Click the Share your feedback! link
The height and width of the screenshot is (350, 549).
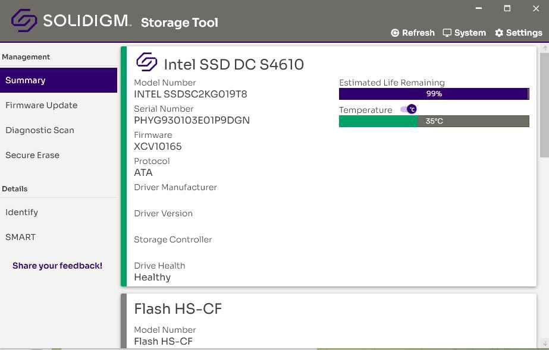58,266
